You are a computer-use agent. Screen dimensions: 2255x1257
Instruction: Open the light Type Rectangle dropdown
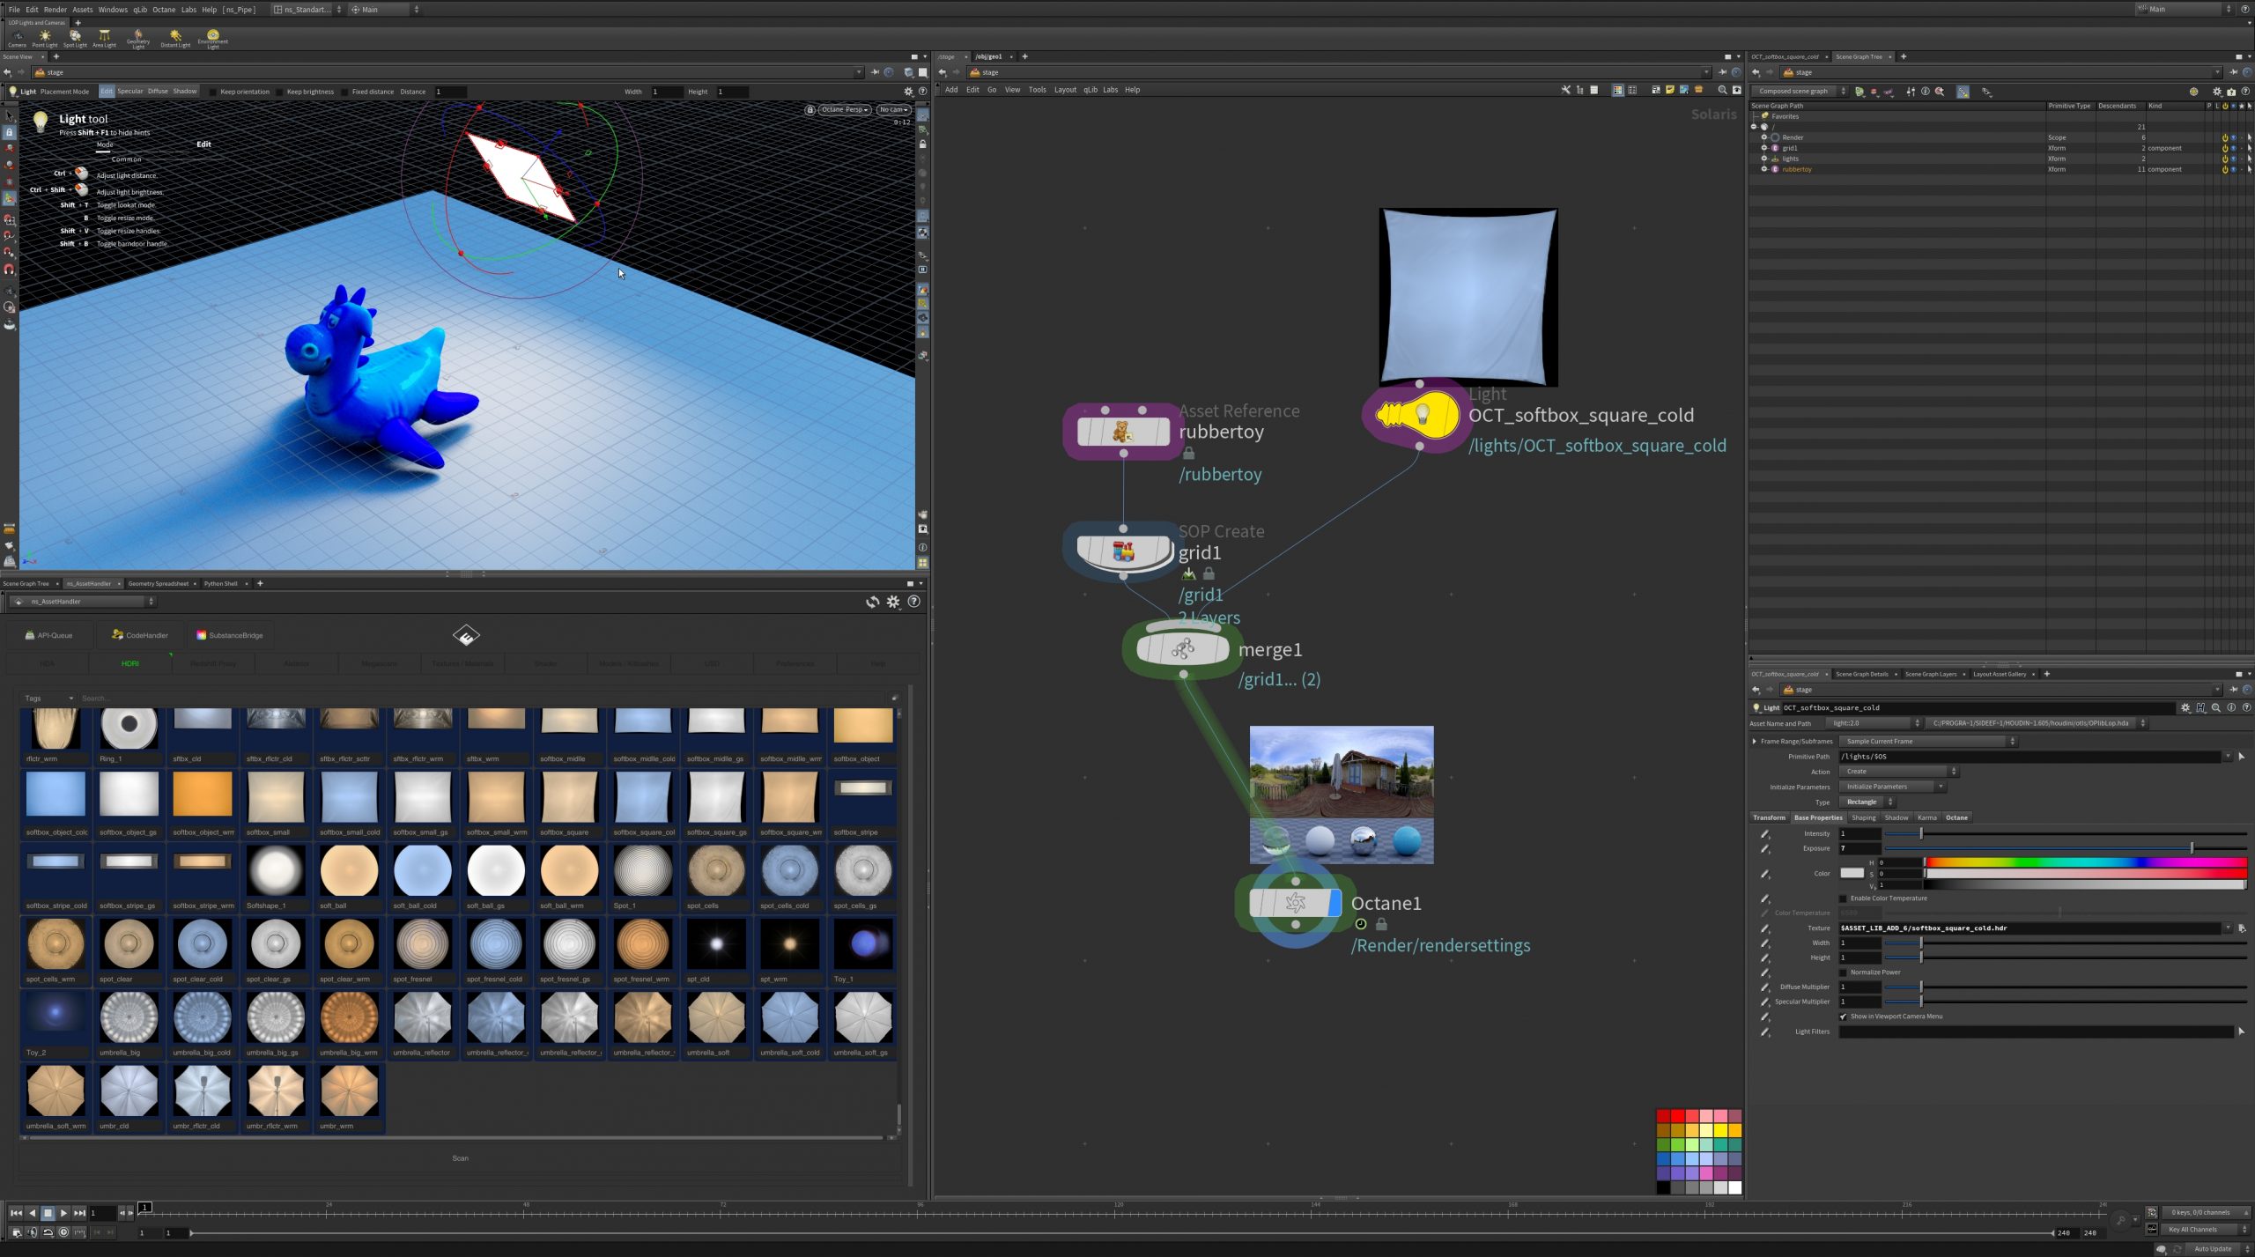coord(1867,802)
